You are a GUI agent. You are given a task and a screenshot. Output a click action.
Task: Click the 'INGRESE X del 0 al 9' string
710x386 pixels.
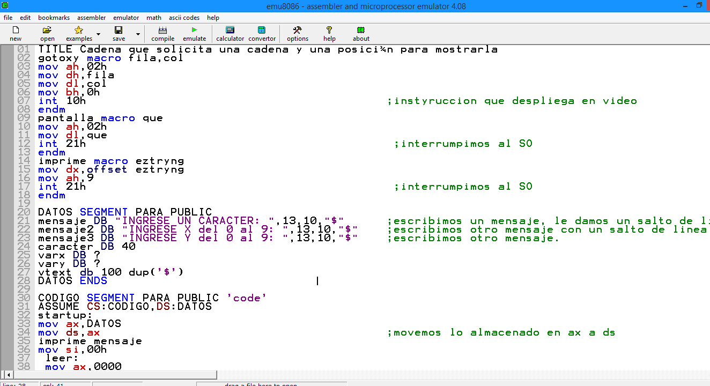click(x=205, y=229)
